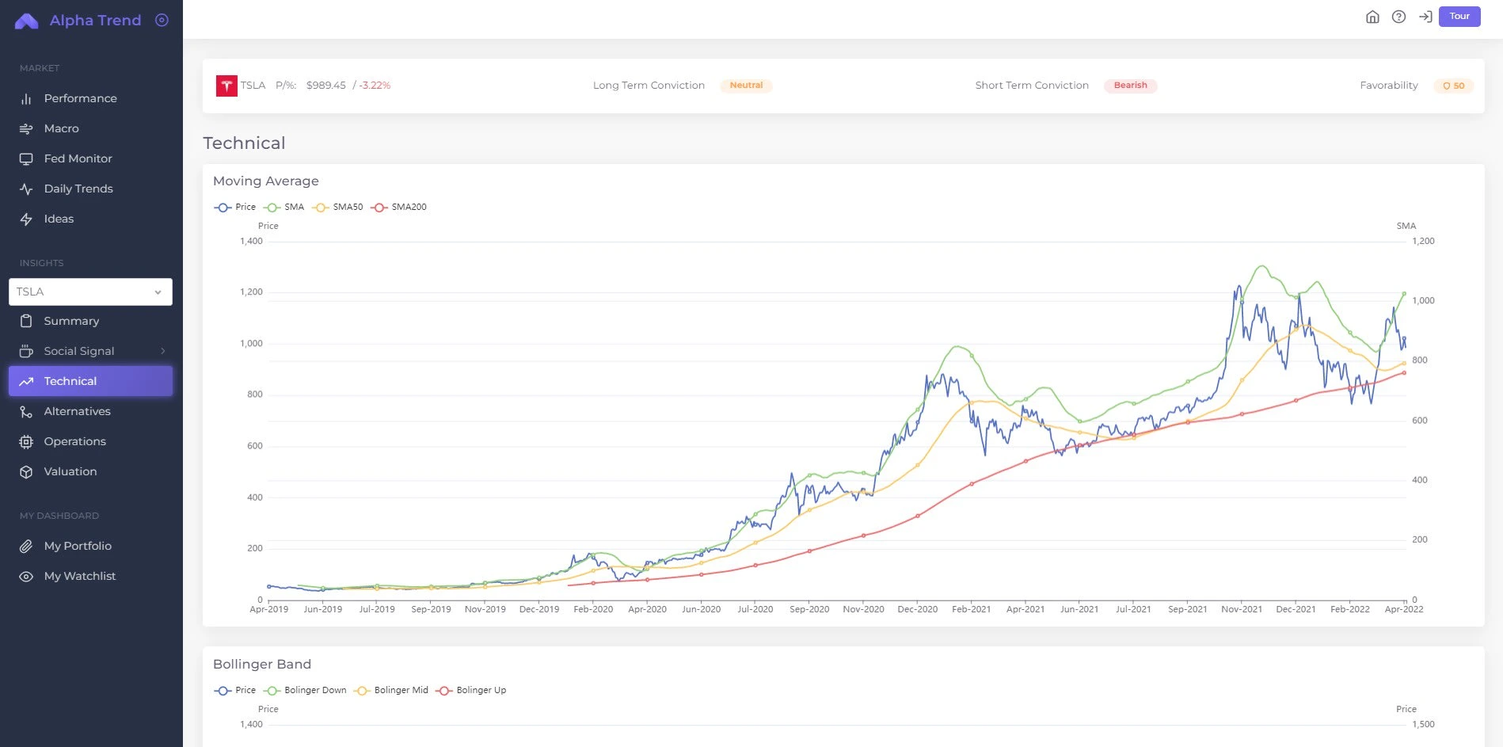Click the TSLA ticker label in header
This screenshot has width=1503, height=747.
(253, 86)
